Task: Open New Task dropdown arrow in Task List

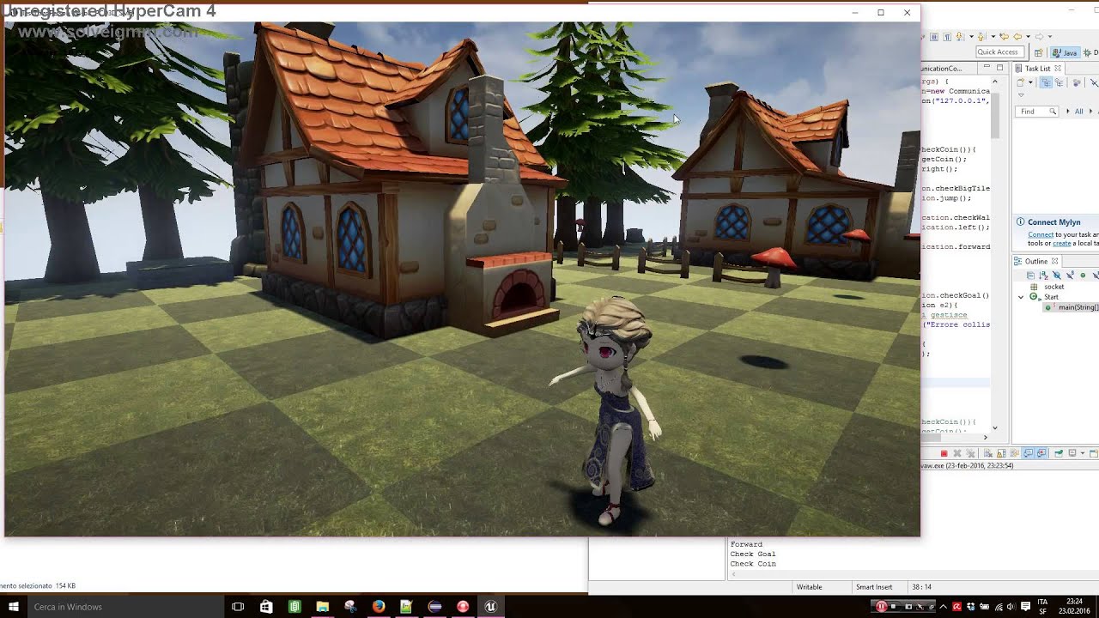Action: [1030, 82]
